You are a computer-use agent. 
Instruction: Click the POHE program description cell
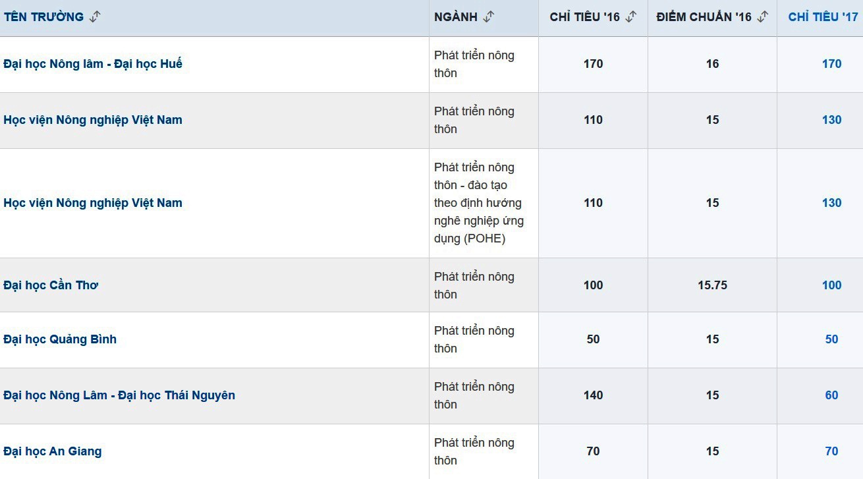(x=479, y=203)
